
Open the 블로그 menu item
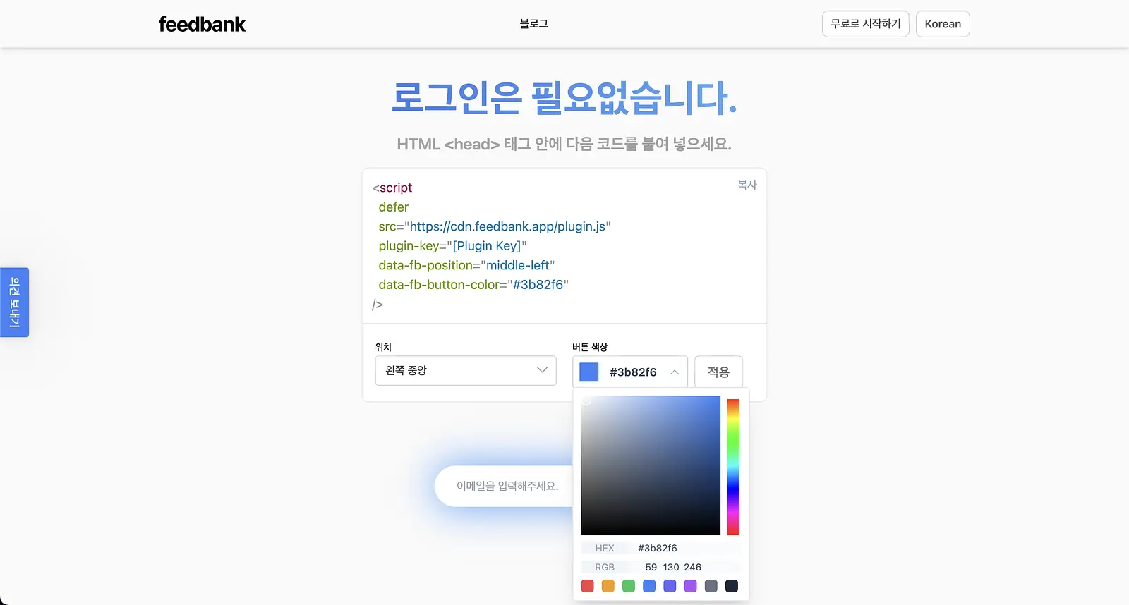coord(533,23)
